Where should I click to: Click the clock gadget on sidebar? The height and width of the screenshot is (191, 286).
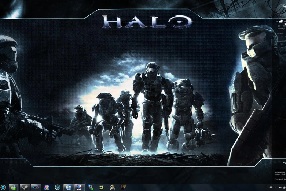(281, 10)
